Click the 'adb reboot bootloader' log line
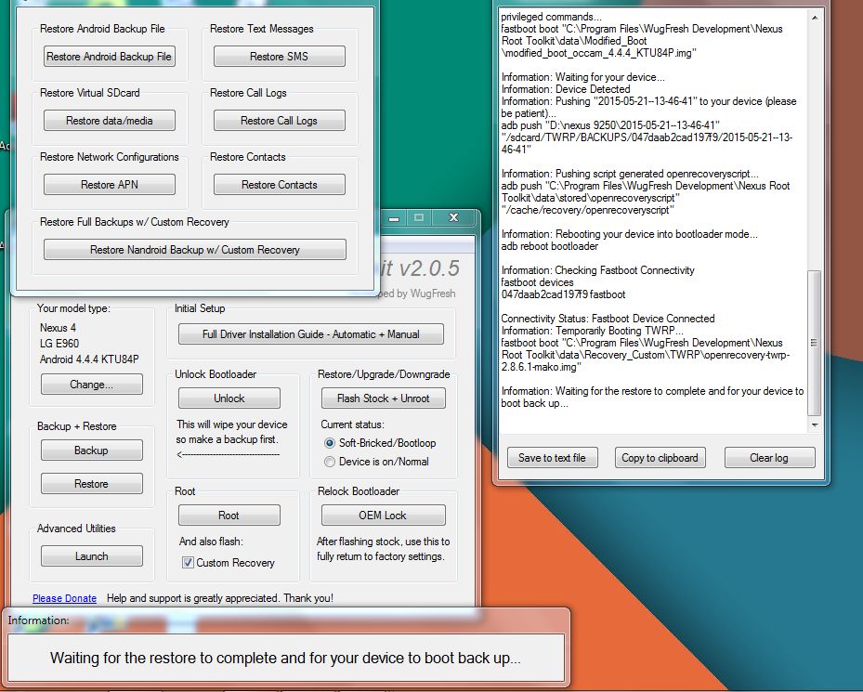The width and height of the screenshot is (863, 692). [549, 246]
